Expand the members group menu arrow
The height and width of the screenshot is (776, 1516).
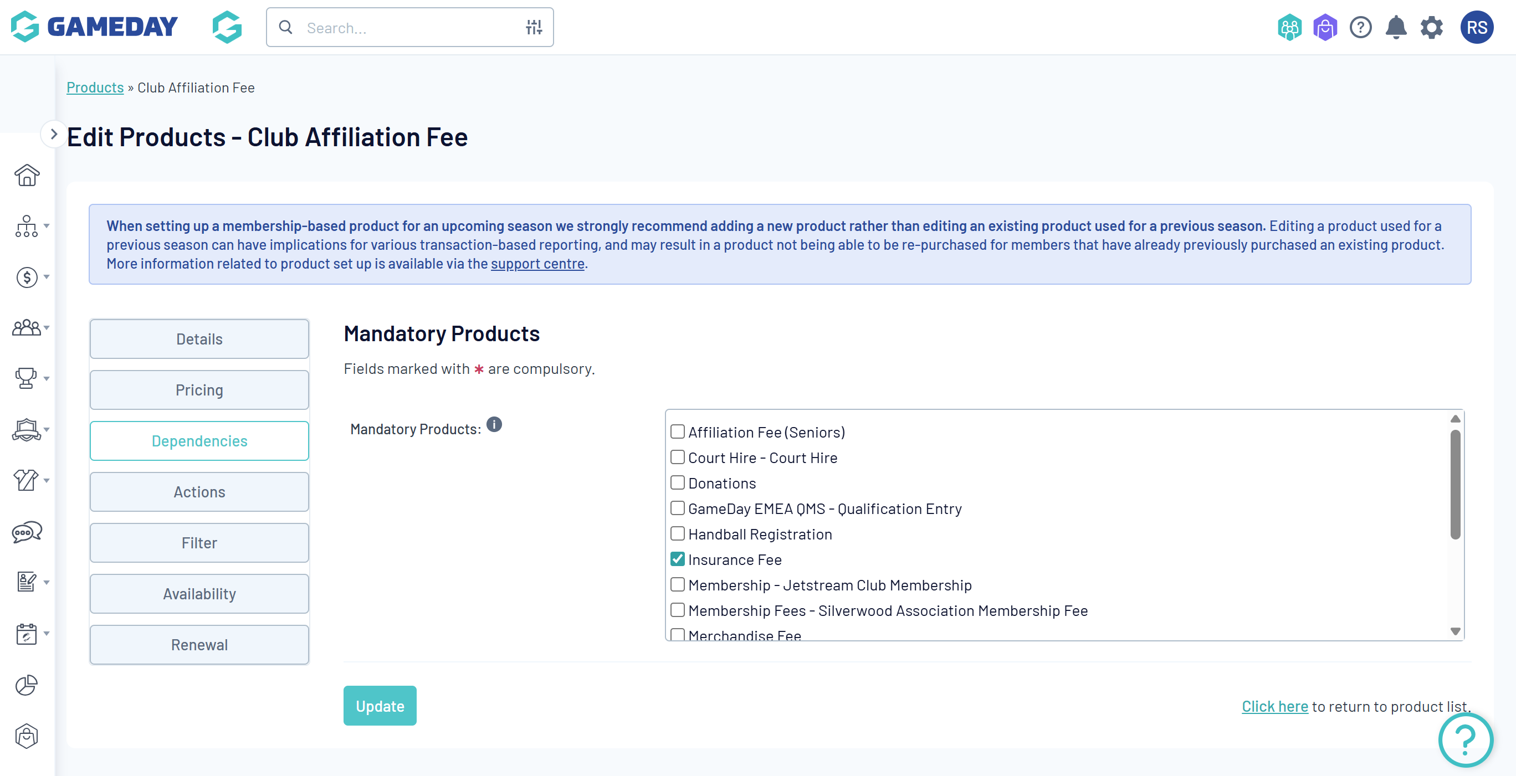[47, 328]
